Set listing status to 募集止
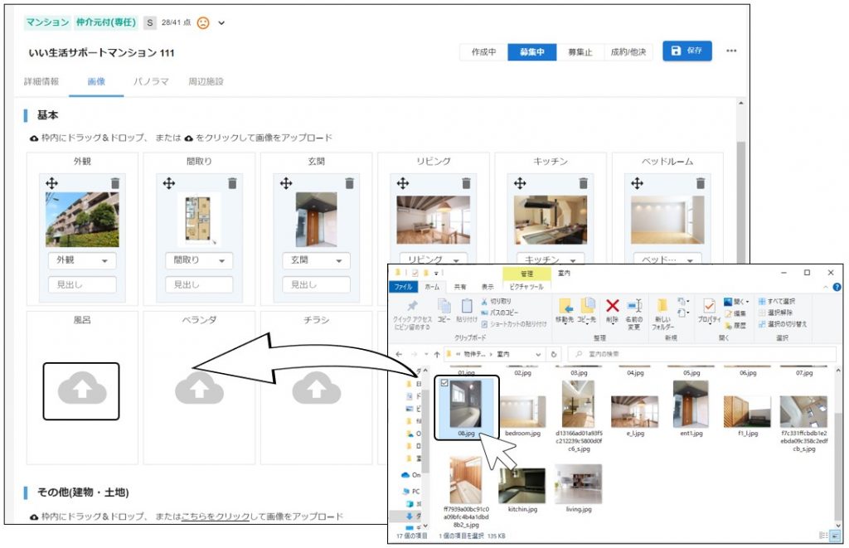The height and width of the screenshot is (548, 849). pyautogui.click(x=580, y=52)
